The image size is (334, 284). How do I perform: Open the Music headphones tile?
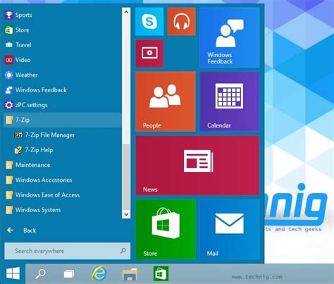[x=181, y=21]
